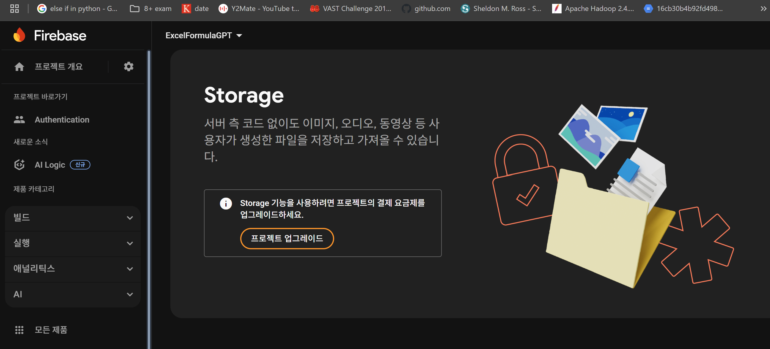
Task: Click the 프로젝트 바로가기 section label
Action: point(40,97)
